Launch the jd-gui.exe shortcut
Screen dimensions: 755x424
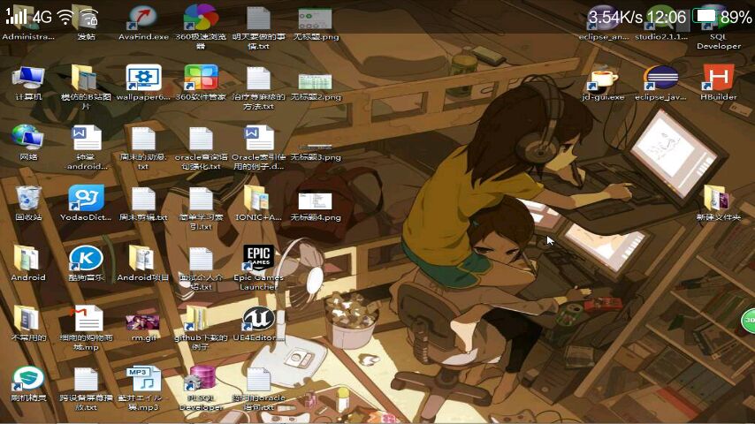click(x=603, y=83)
